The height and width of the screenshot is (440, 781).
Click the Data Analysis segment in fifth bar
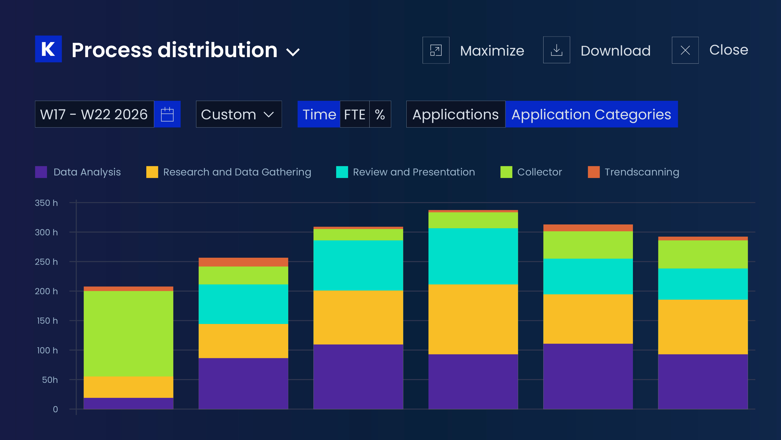(588, 376)
